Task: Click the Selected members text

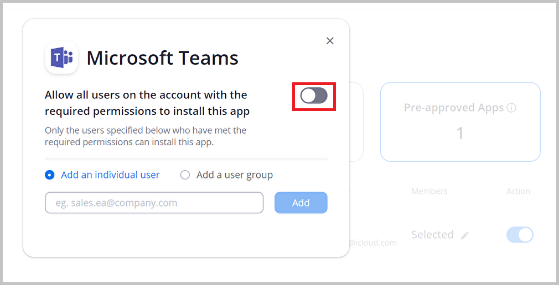Action: click(x=432, y=235)
